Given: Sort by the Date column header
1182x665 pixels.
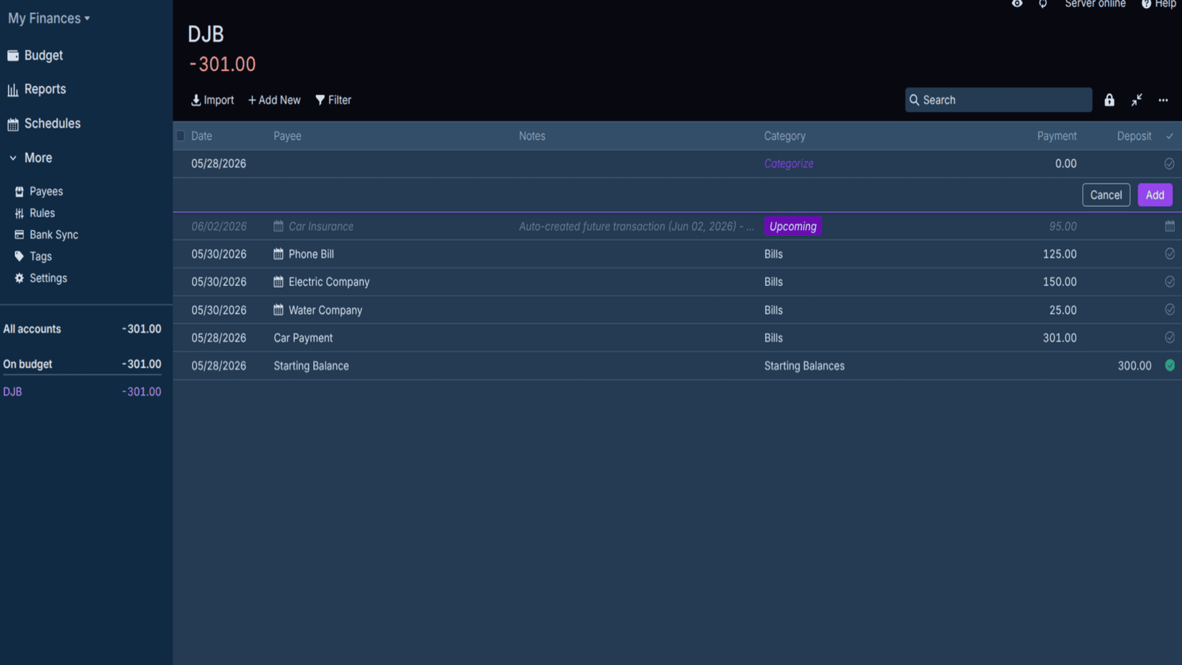Looking at the screenshot, I should pyautogui.click(x=201, y=136).
